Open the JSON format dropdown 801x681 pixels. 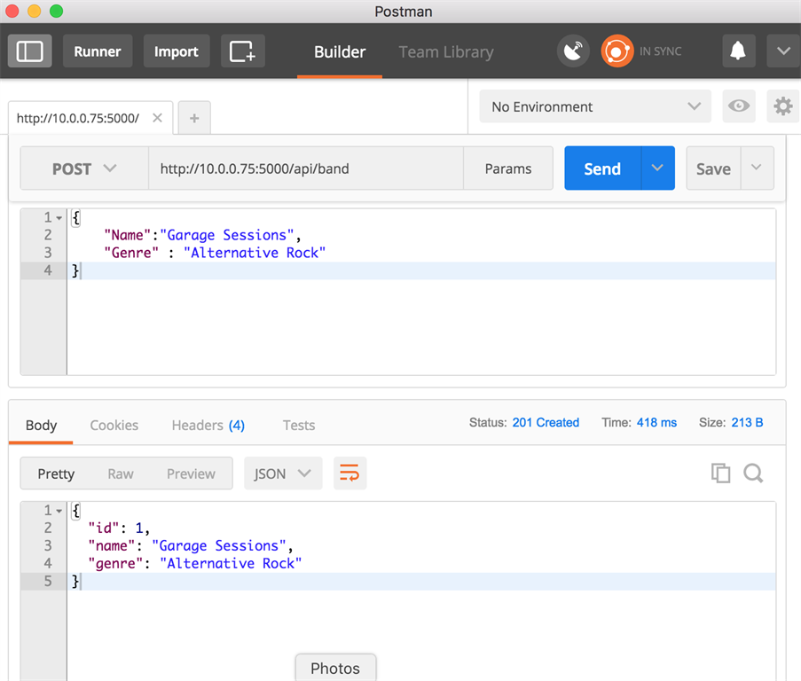[x=282, y=474]
